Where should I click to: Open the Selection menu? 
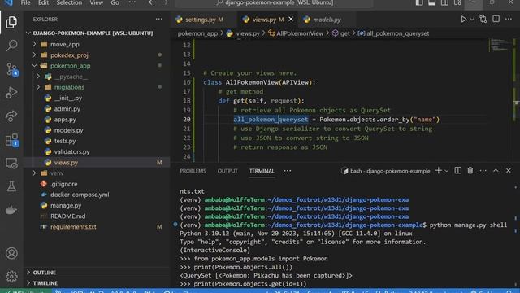pyautogui.click(x=69, y=2)
